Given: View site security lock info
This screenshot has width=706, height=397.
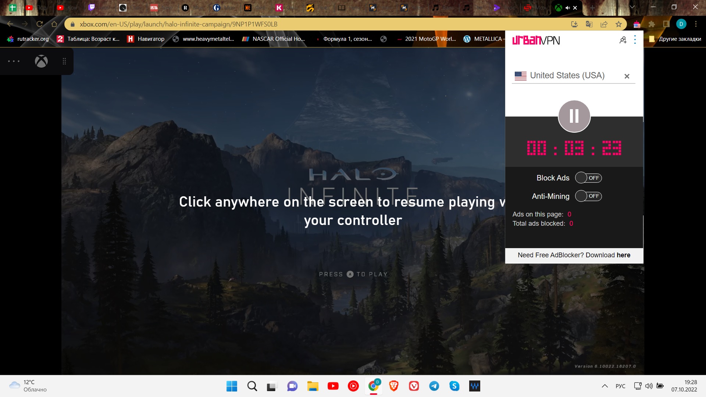Looking at the screenshot, I should [x=72, y=24].
